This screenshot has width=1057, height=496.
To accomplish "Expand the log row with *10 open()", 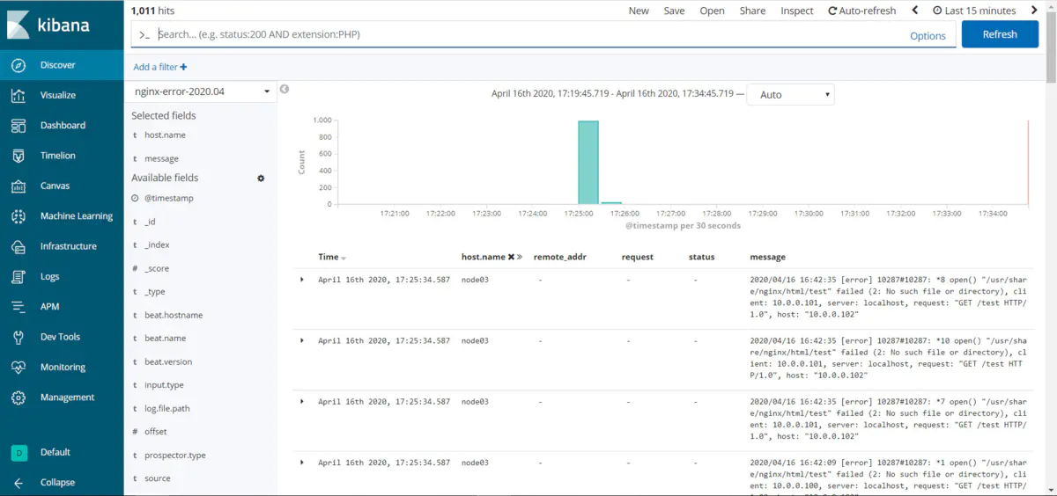I will click(302, 340).
